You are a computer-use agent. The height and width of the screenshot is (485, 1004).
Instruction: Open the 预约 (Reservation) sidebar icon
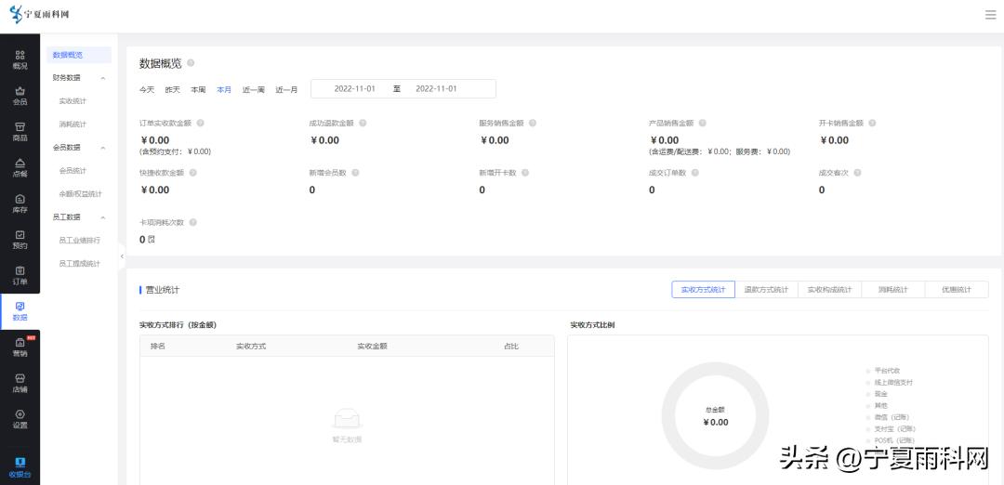click(20, 240)
